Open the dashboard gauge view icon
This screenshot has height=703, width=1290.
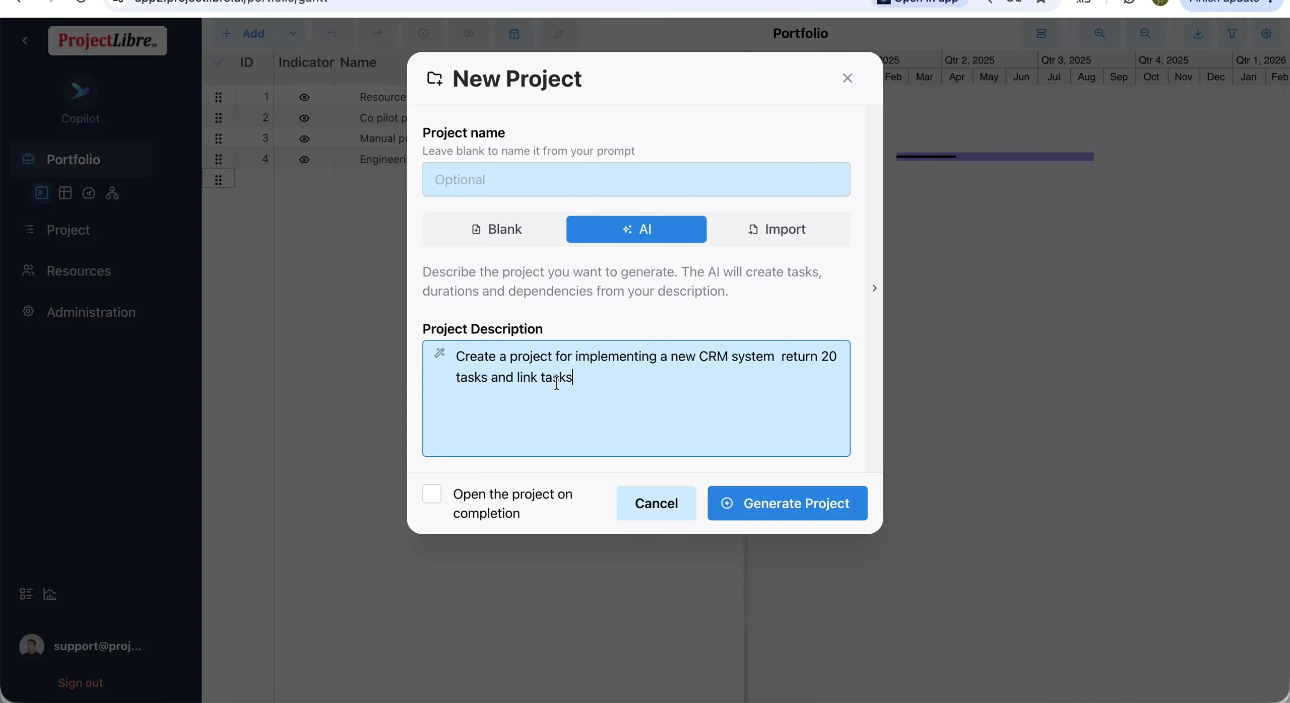click(89, 193)
